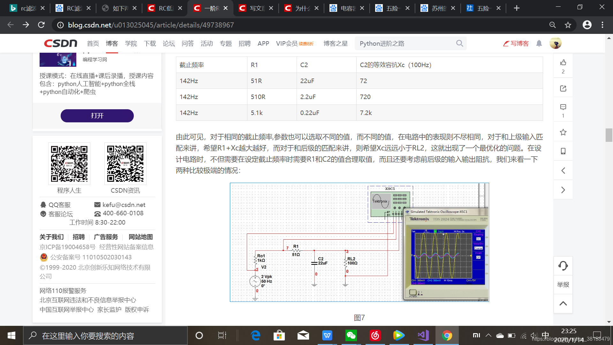
Task: Open article comments via sidebar comment icon
Action: pyautogui.click(x=563, y=107)
